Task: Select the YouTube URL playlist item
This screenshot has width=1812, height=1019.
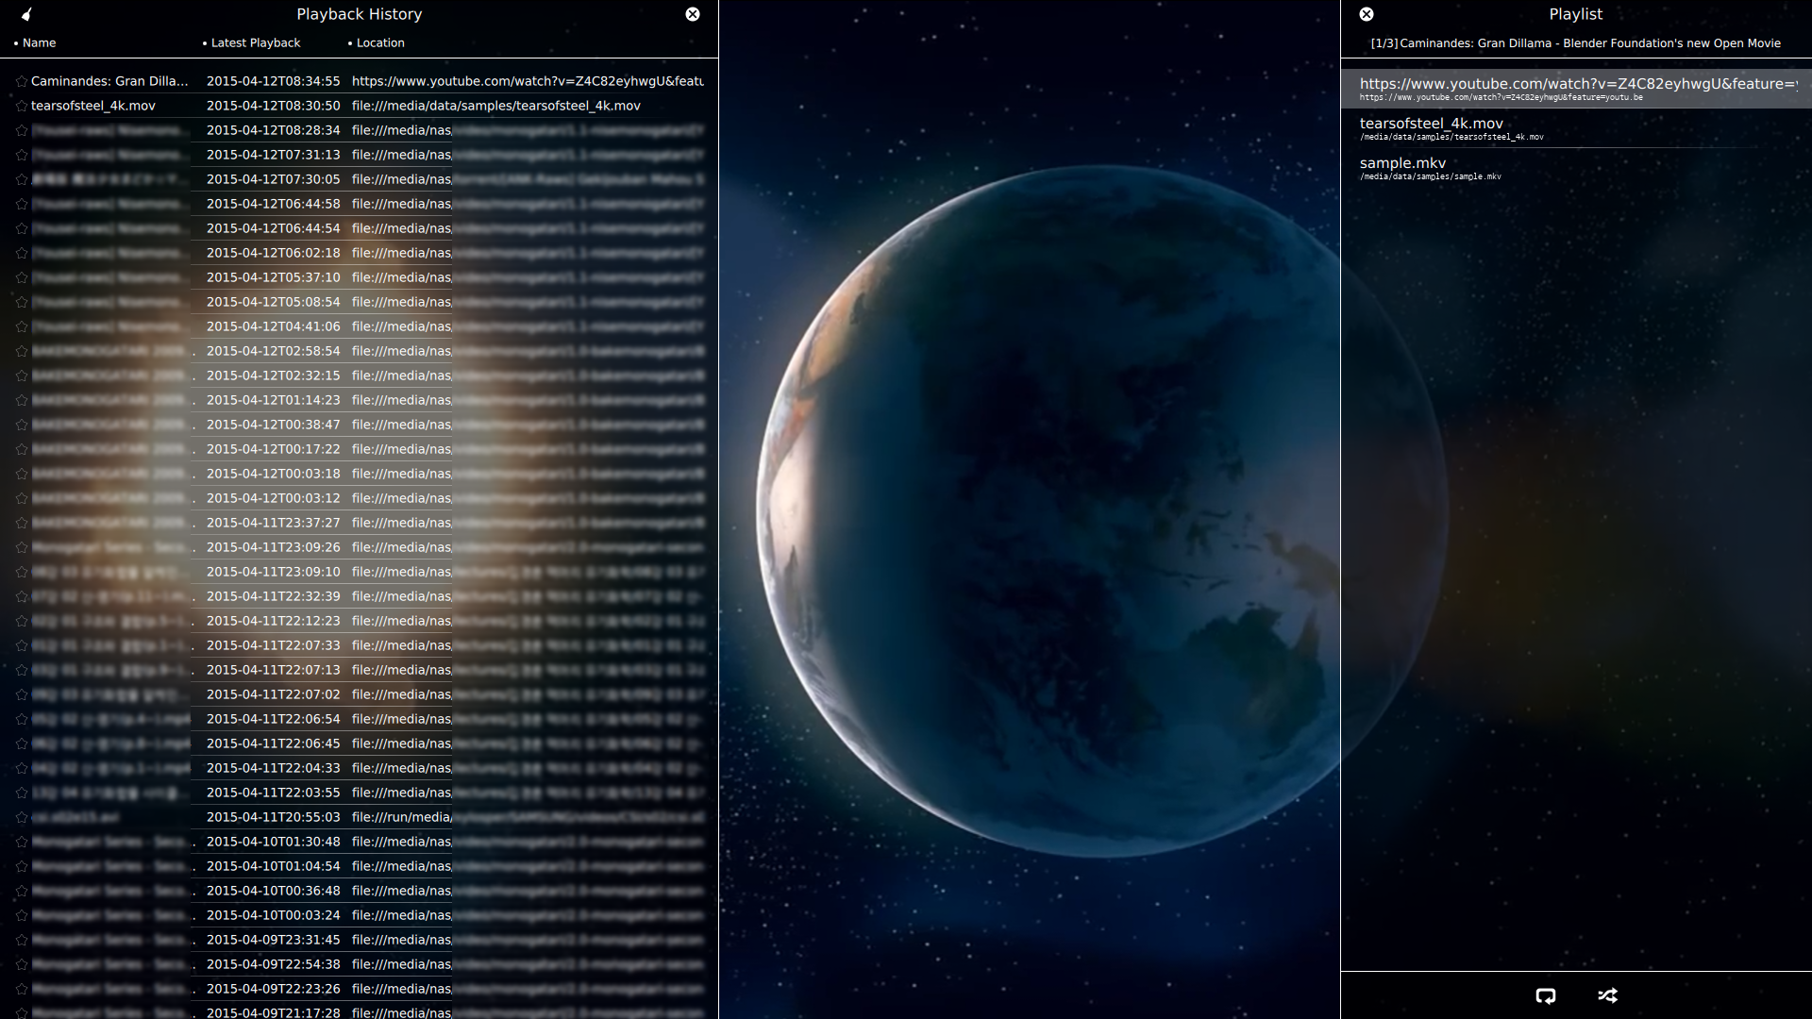Action: pos(1576,89)
